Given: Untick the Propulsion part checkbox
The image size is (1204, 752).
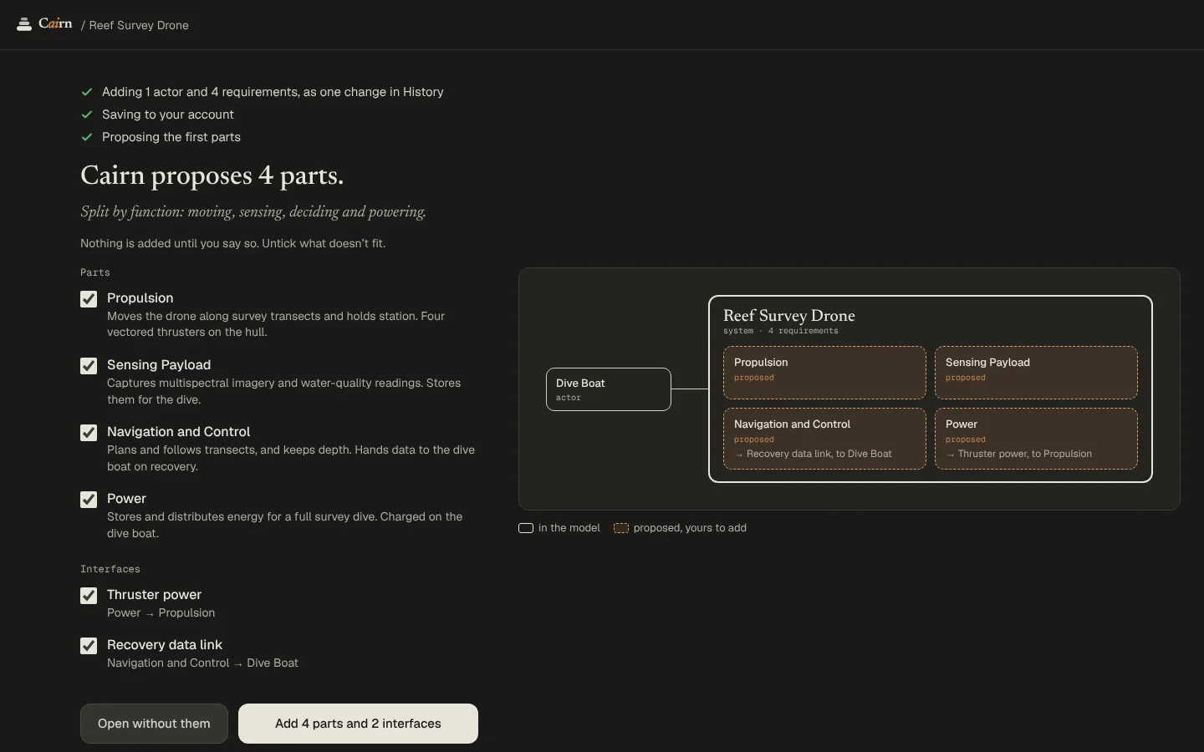Looking at the screenshot, I should 89,299.
